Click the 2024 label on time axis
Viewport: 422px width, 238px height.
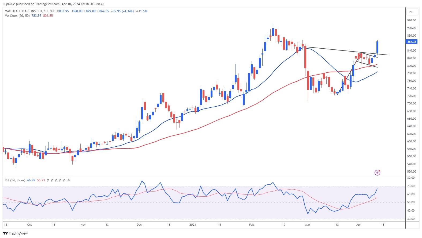192,225
